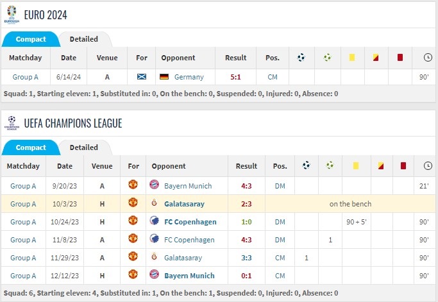This screenshot has width=438, height=302.
Task: Click the UEFA Champions League logo
Action: click(12, 123)
